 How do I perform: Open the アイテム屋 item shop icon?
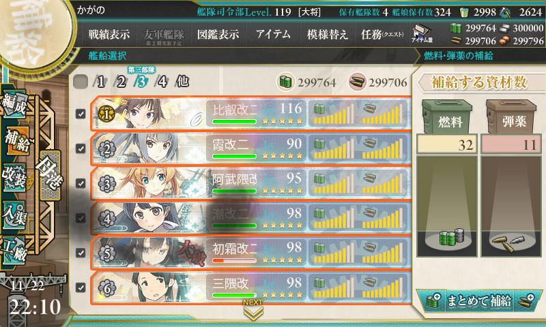pos(422,33)
